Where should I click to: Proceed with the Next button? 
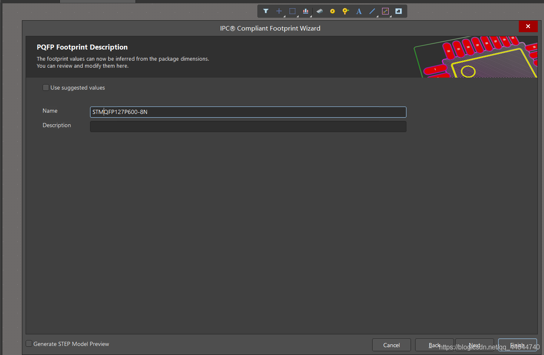coord(475,345)
